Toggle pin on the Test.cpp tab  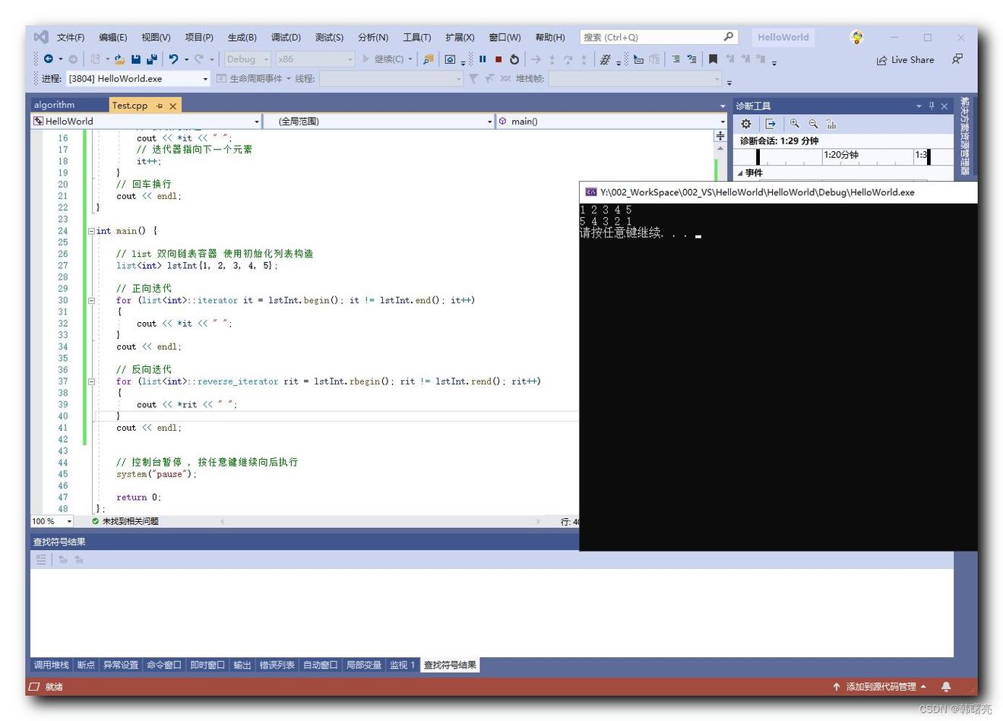point(160,106)
